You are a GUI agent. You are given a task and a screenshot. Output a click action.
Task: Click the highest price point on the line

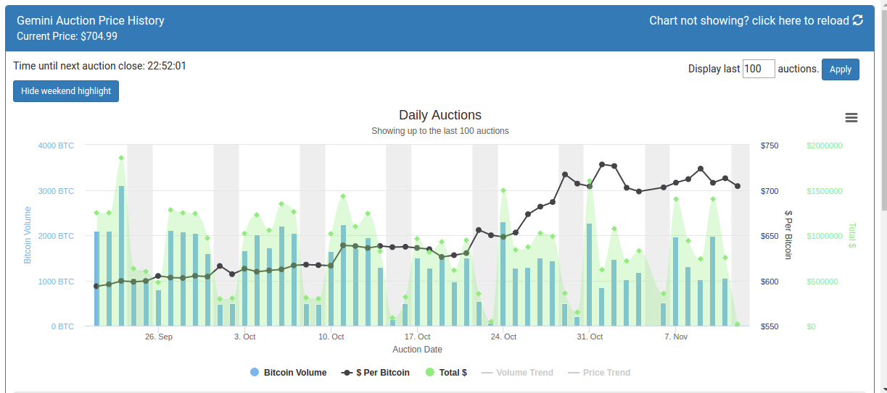tap(602, 164)
